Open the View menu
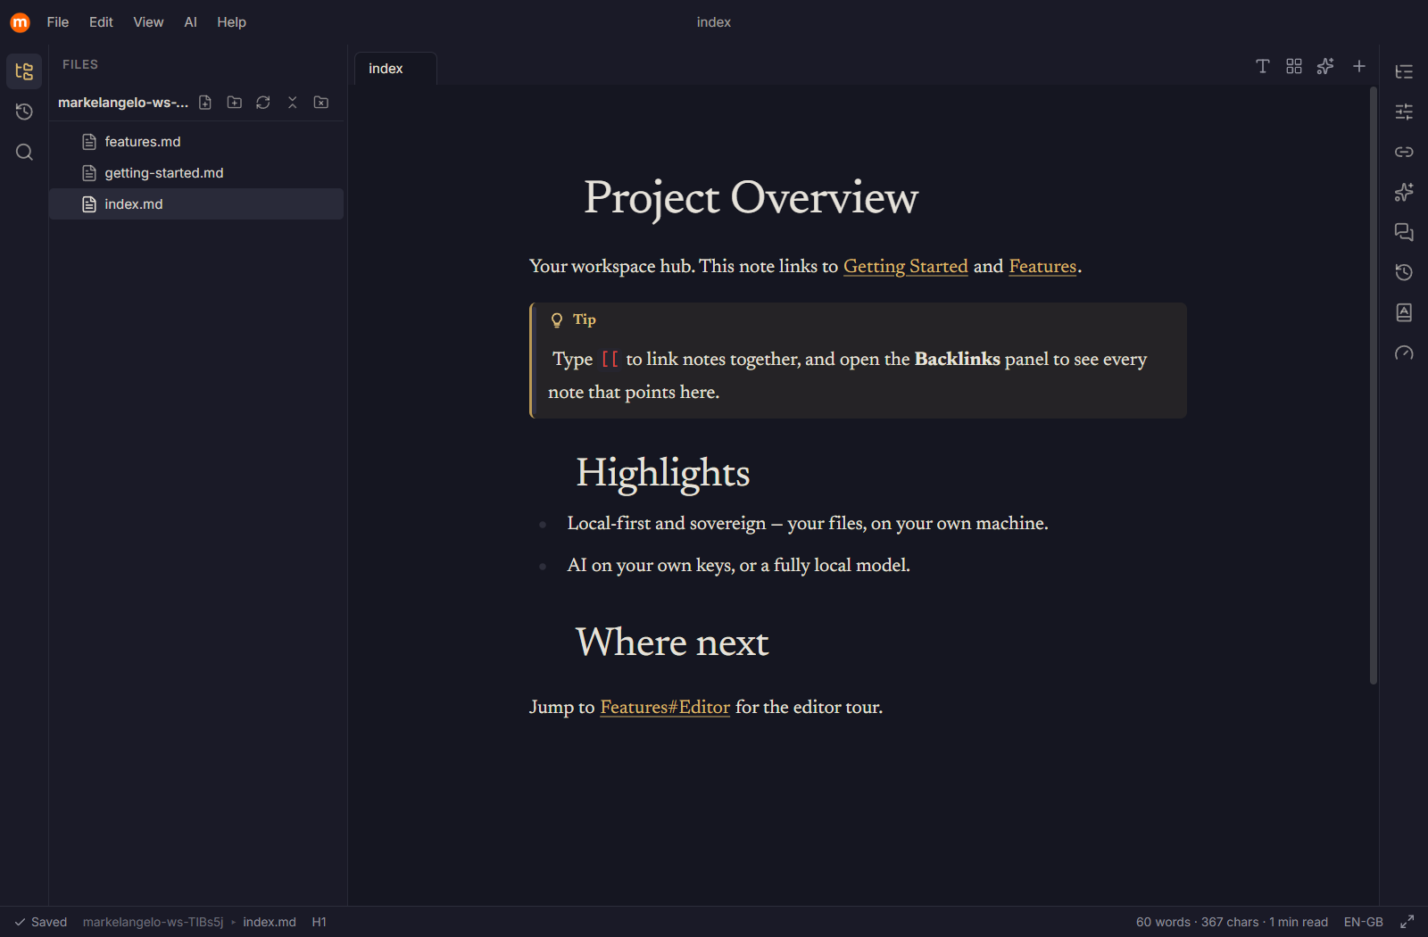The height and width of the screenshot is (937, 1428). (148, 22)
